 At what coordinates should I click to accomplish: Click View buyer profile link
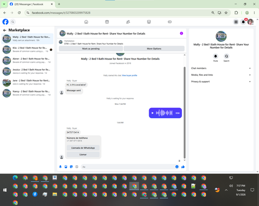129,75
